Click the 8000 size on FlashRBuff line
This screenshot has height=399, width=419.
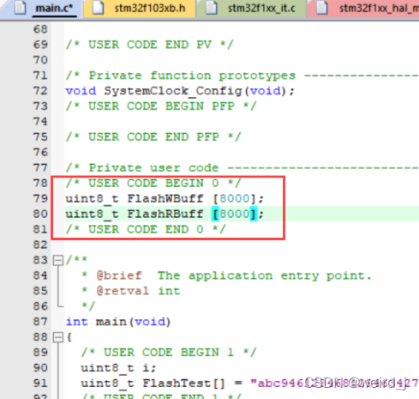pyautogui.click(x=235, y=214)
